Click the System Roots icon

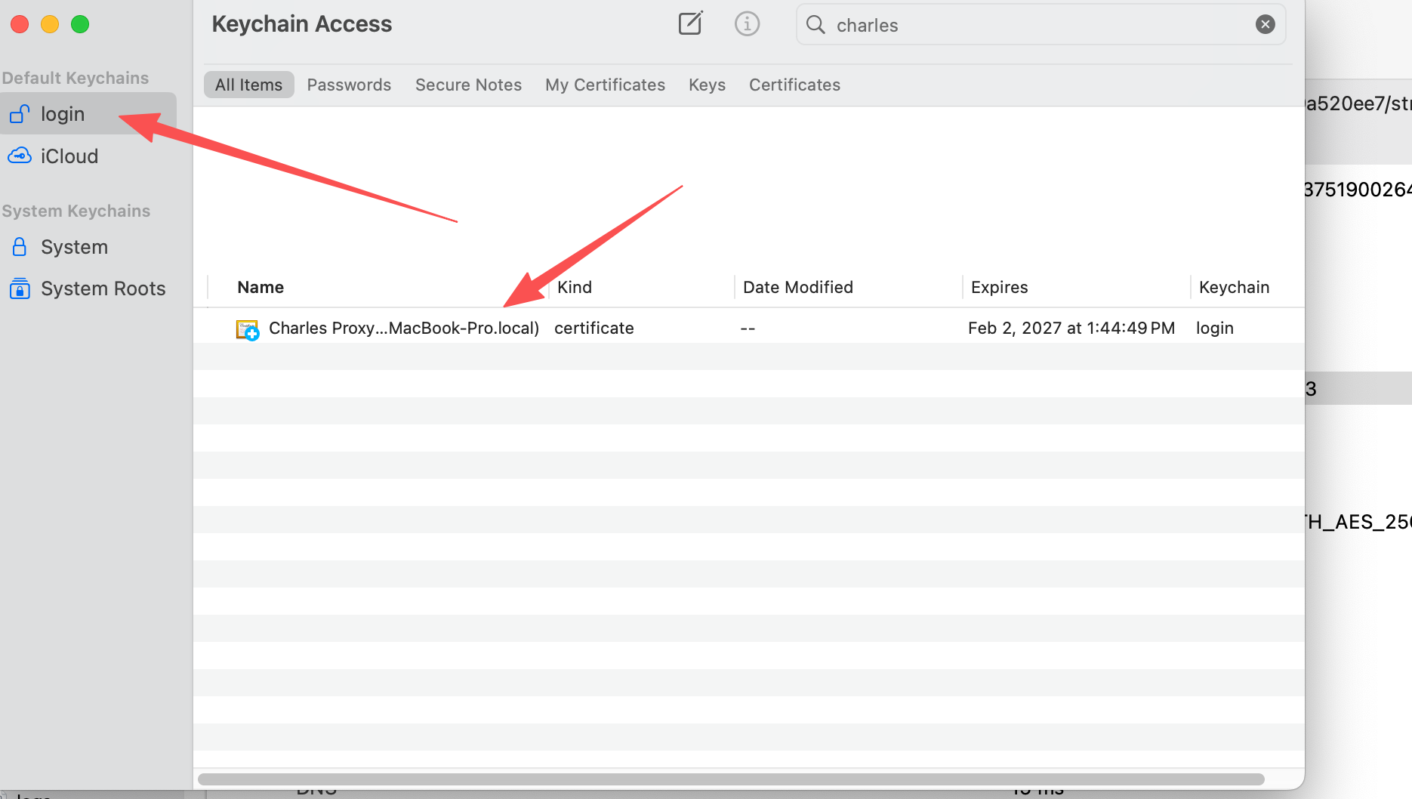point(20,288)
